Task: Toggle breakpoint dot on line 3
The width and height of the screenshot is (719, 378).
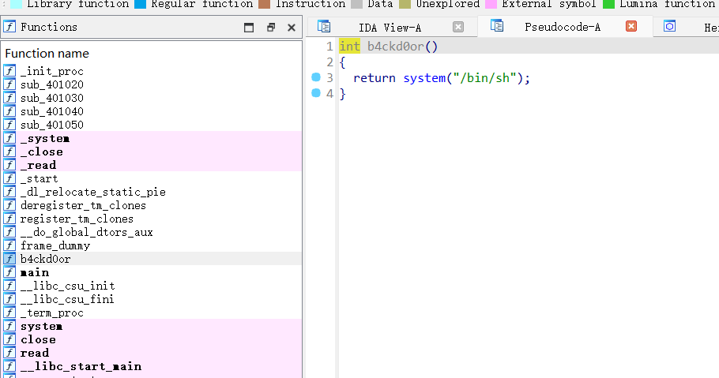Action: 316,77
